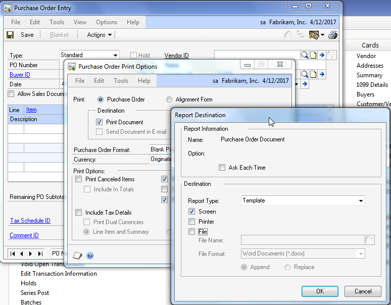Open the Actions dropdown menu
Viewport: 391px width, 305px height.
99,35
